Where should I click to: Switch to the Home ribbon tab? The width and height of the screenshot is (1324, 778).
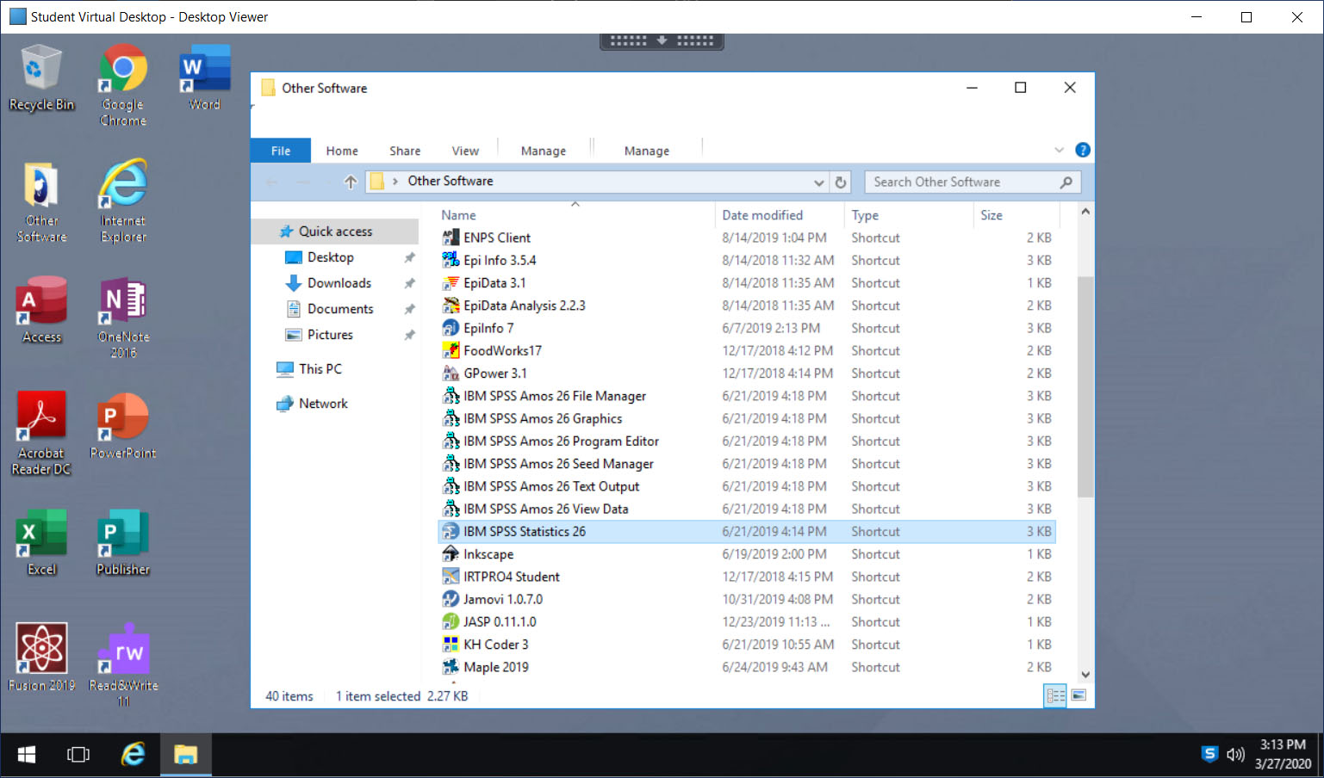(x=342, y=151)
